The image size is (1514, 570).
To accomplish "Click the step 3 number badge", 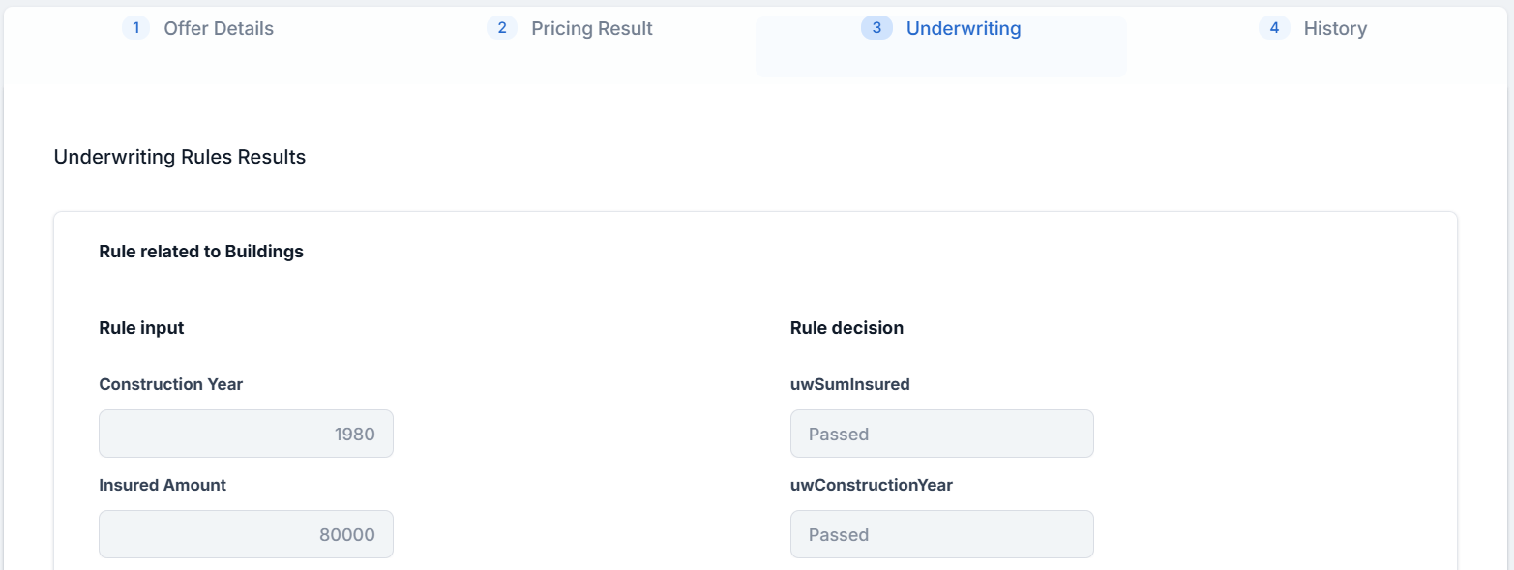I will (x=876, y=28).
